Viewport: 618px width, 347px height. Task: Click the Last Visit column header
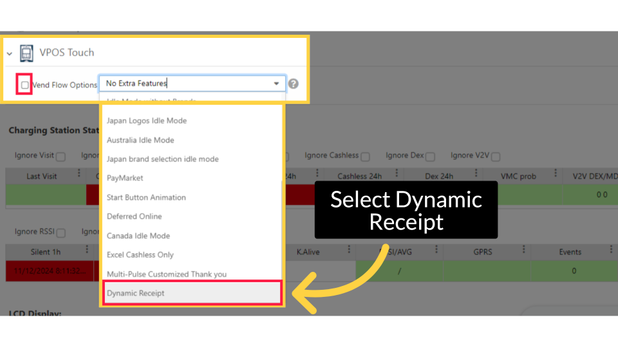click(x=42, y=176)
